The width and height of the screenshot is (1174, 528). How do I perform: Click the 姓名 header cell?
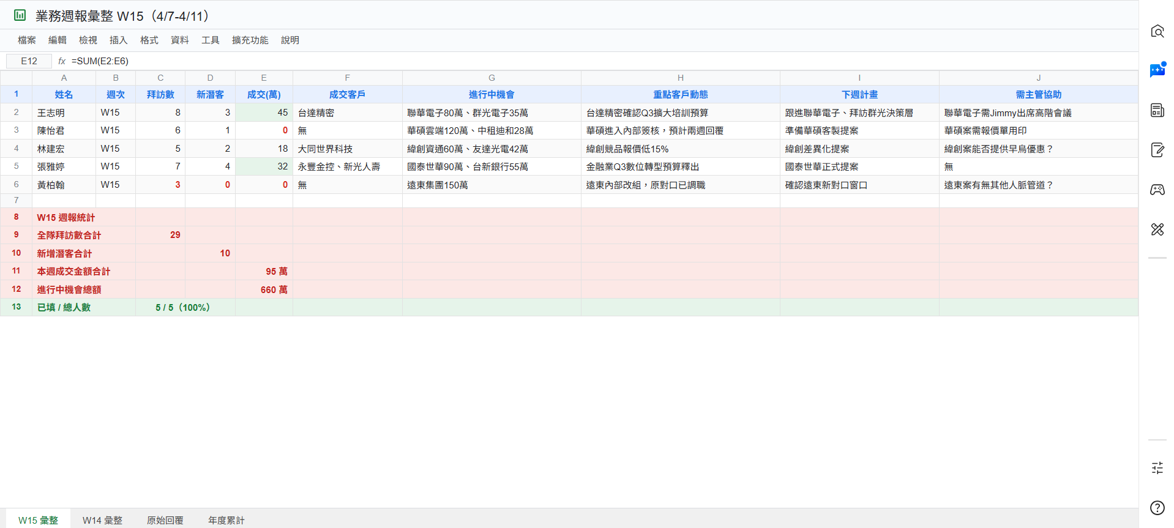pyautogui.click(x=64, y=94)
